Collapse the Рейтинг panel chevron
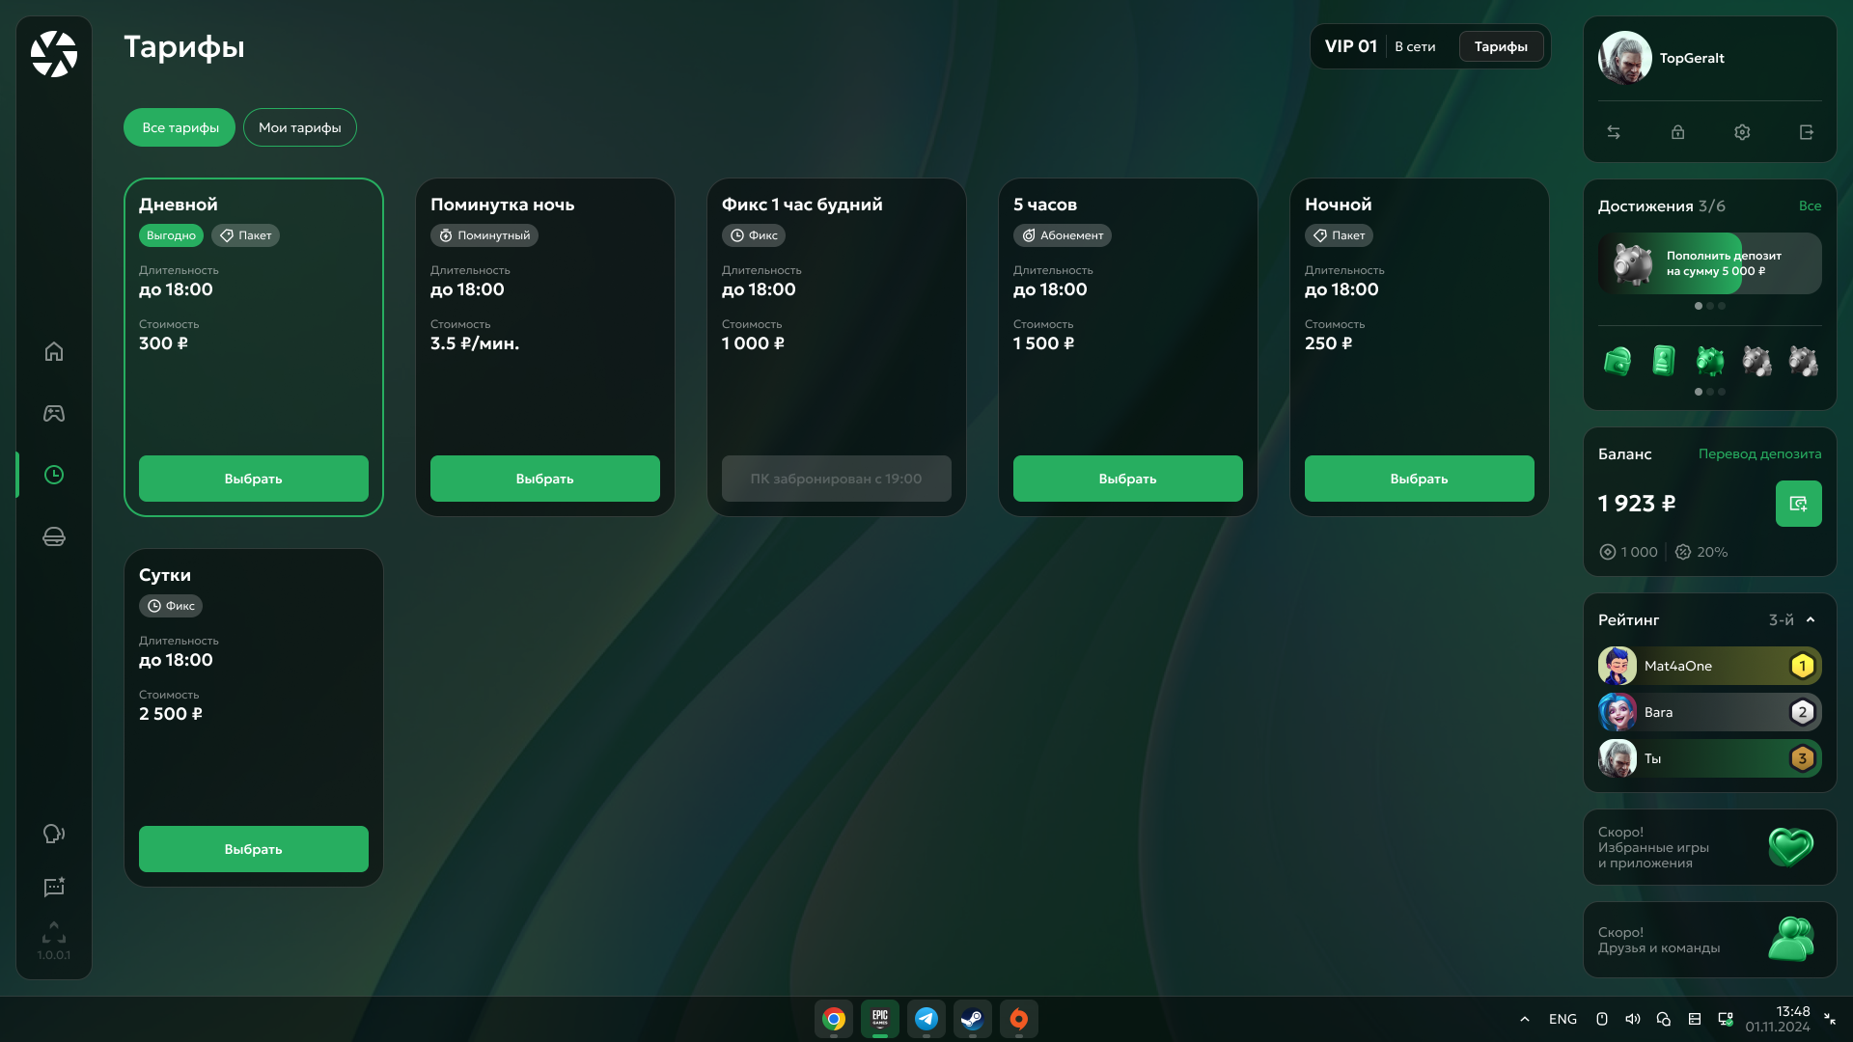Screen dimensions: 1853x1042 (x=1811, y=619)
